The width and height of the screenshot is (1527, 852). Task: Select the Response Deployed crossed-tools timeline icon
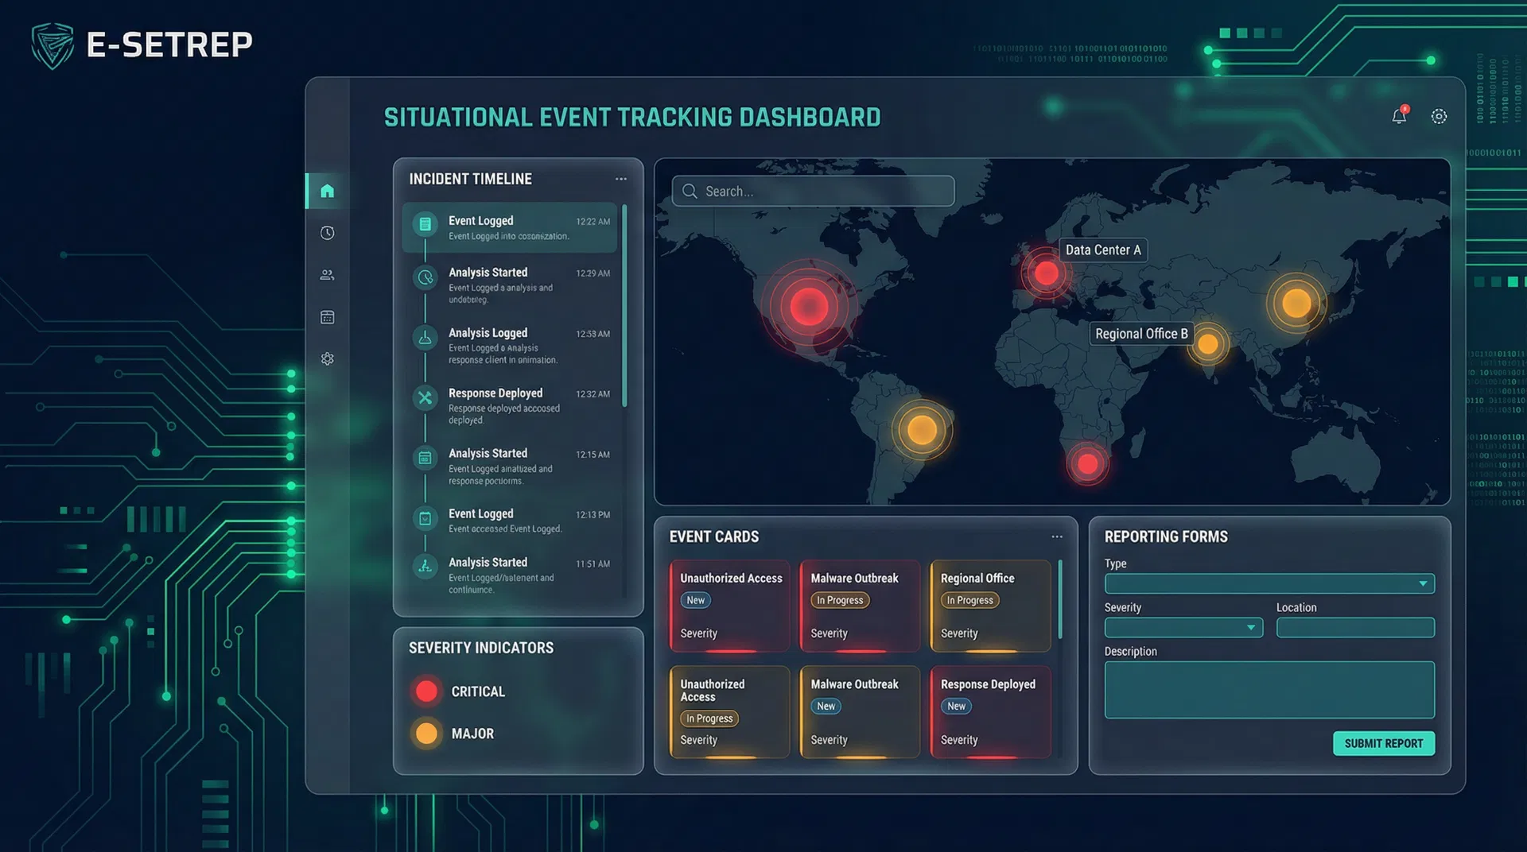(x=425, y=398)
